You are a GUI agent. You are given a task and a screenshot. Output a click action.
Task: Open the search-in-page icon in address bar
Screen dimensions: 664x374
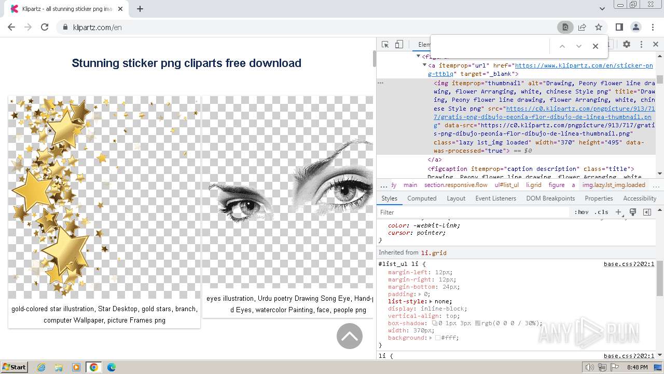[565, 27]
